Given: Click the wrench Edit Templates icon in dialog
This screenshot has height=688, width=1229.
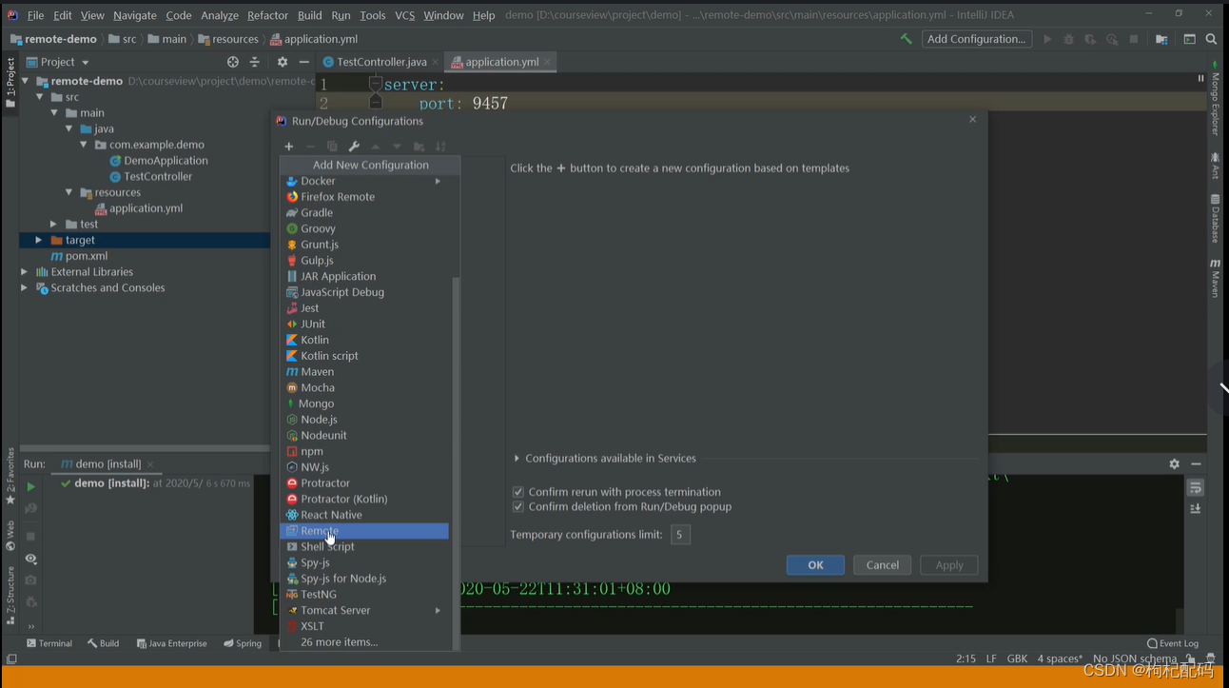Looking at the screenshot, I should click(x=354, y=147).
